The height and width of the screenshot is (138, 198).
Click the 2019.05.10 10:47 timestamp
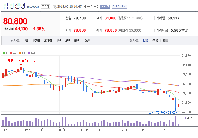tap(69, 6)
